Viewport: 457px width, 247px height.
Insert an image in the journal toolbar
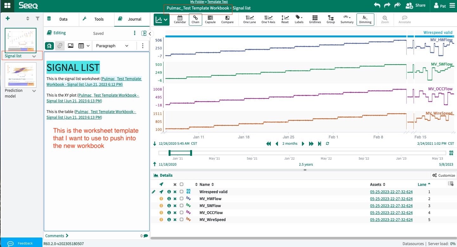(71, 46)
